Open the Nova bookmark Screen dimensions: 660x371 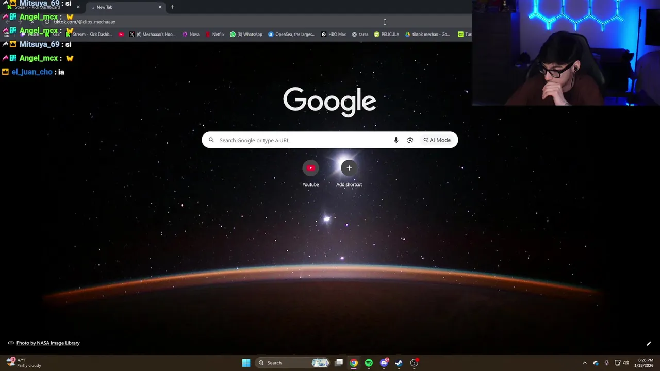pos(191,35)
